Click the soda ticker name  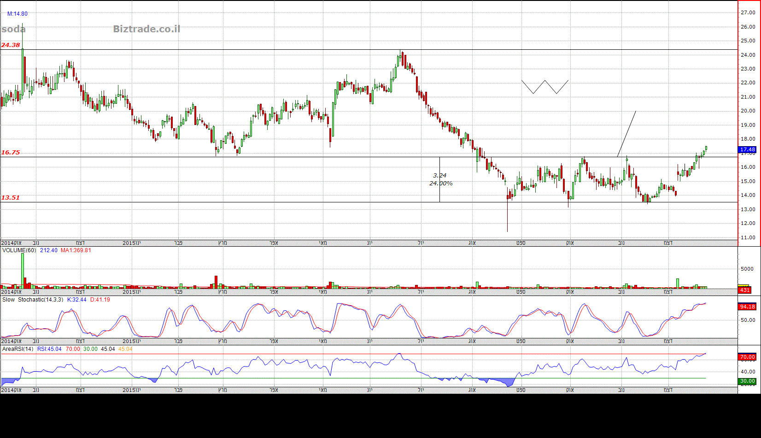click(13, 29)
